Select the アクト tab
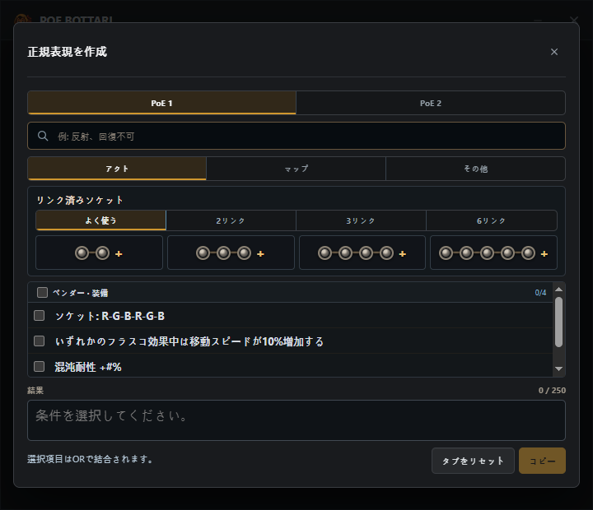Image resolution: width=593 pixels, height=510 pixels. pyautogui.click(x=117, y=169)
